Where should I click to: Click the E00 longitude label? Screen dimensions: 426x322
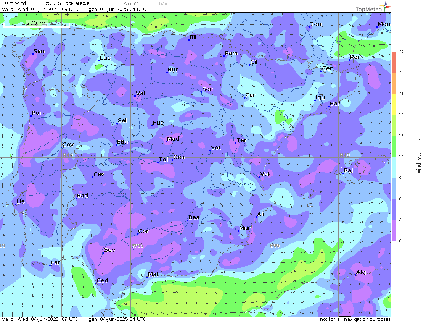point(275,246)
